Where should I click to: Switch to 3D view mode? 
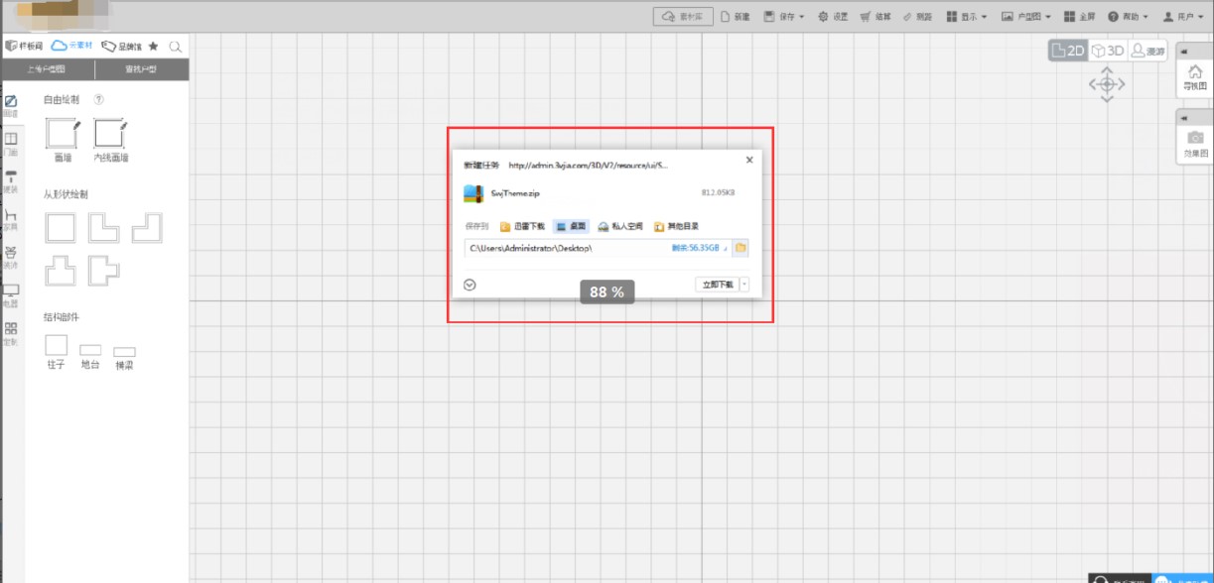(1107, 51)
